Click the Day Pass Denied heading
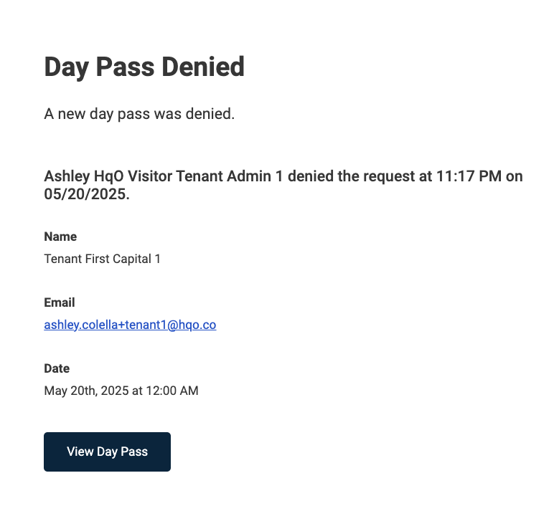Image resolution: width=554 pixels, height=506 pixels. (144, 67)
